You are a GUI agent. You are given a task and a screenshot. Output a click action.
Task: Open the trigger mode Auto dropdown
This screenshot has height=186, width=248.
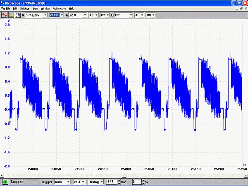(68, 182)
